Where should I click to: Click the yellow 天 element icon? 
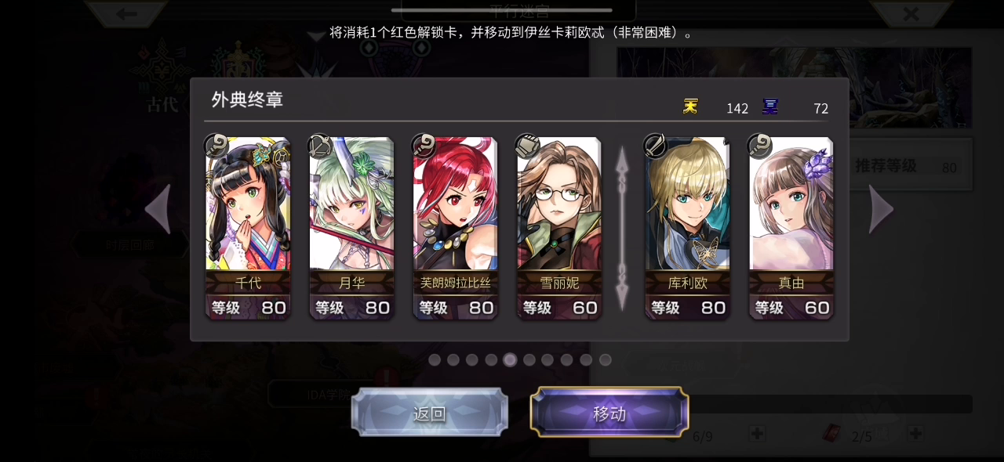690,107
